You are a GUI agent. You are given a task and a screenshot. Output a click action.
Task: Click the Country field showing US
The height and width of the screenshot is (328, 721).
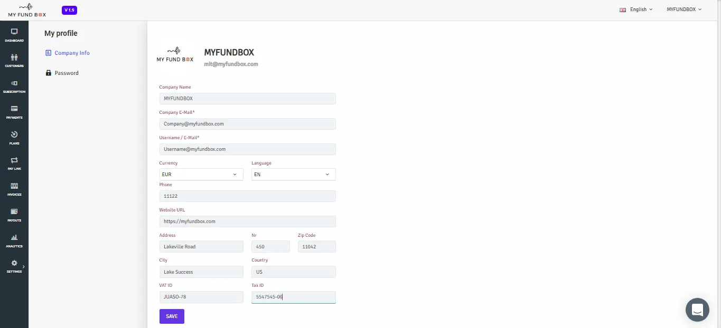pos(294,272)
